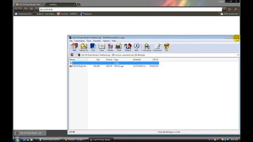This screenshot has height=142, width=253.
Task: Click the Comment toolbar icon
Action: pos(157,47)
